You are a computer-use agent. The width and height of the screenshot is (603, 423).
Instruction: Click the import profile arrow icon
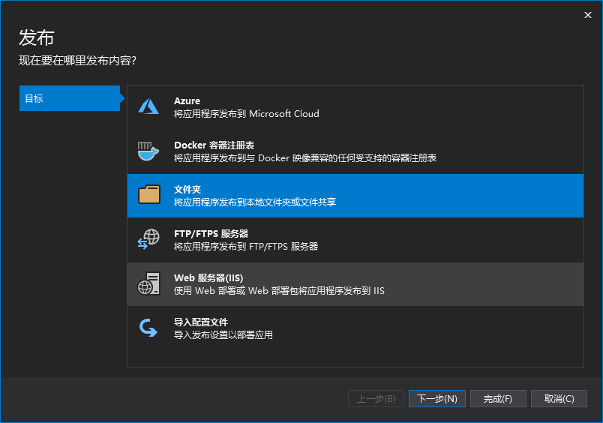pos(148,328)
